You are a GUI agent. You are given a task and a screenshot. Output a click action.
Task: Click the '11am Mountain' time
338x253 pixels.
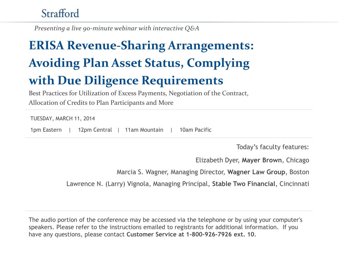[144, 130]
